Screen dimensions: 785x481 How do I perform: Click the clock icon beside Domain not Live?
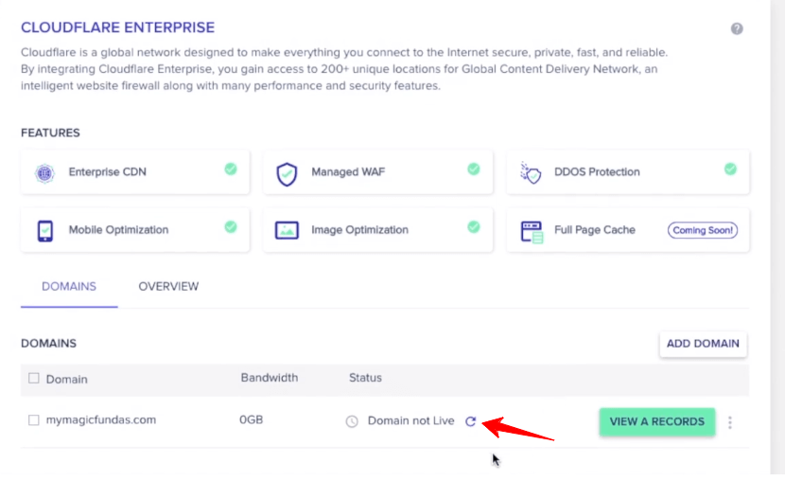(x=352, y=421)
